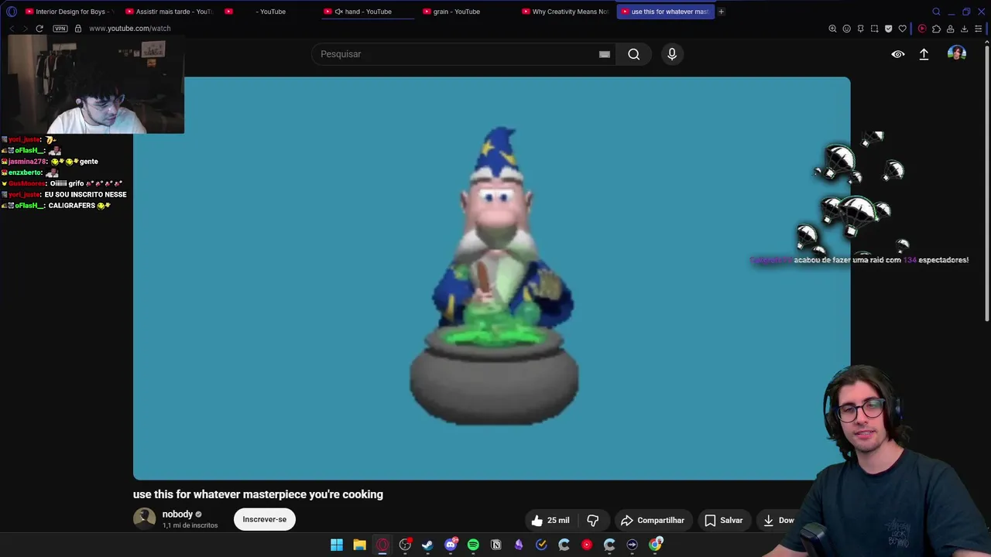Go forward with the browser forward arrow
Viewport: 991px width, 557px height.
[x=25, y=29]
